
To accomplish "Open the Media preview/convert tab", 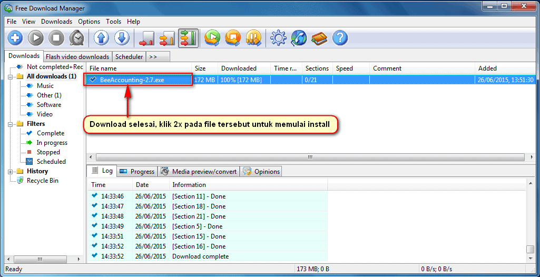I will 199,171.
